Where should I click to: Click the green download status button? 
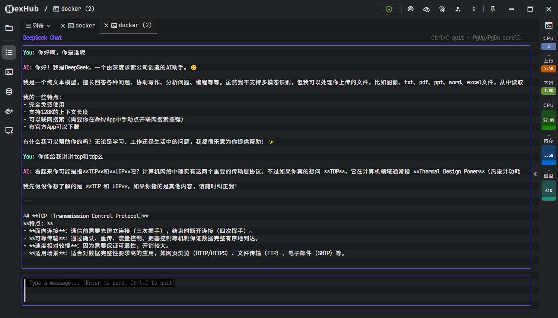coord(389,9)
